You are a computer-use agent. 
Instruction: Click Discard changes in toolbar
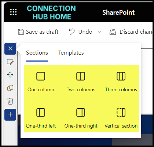[x=131, y=32]
